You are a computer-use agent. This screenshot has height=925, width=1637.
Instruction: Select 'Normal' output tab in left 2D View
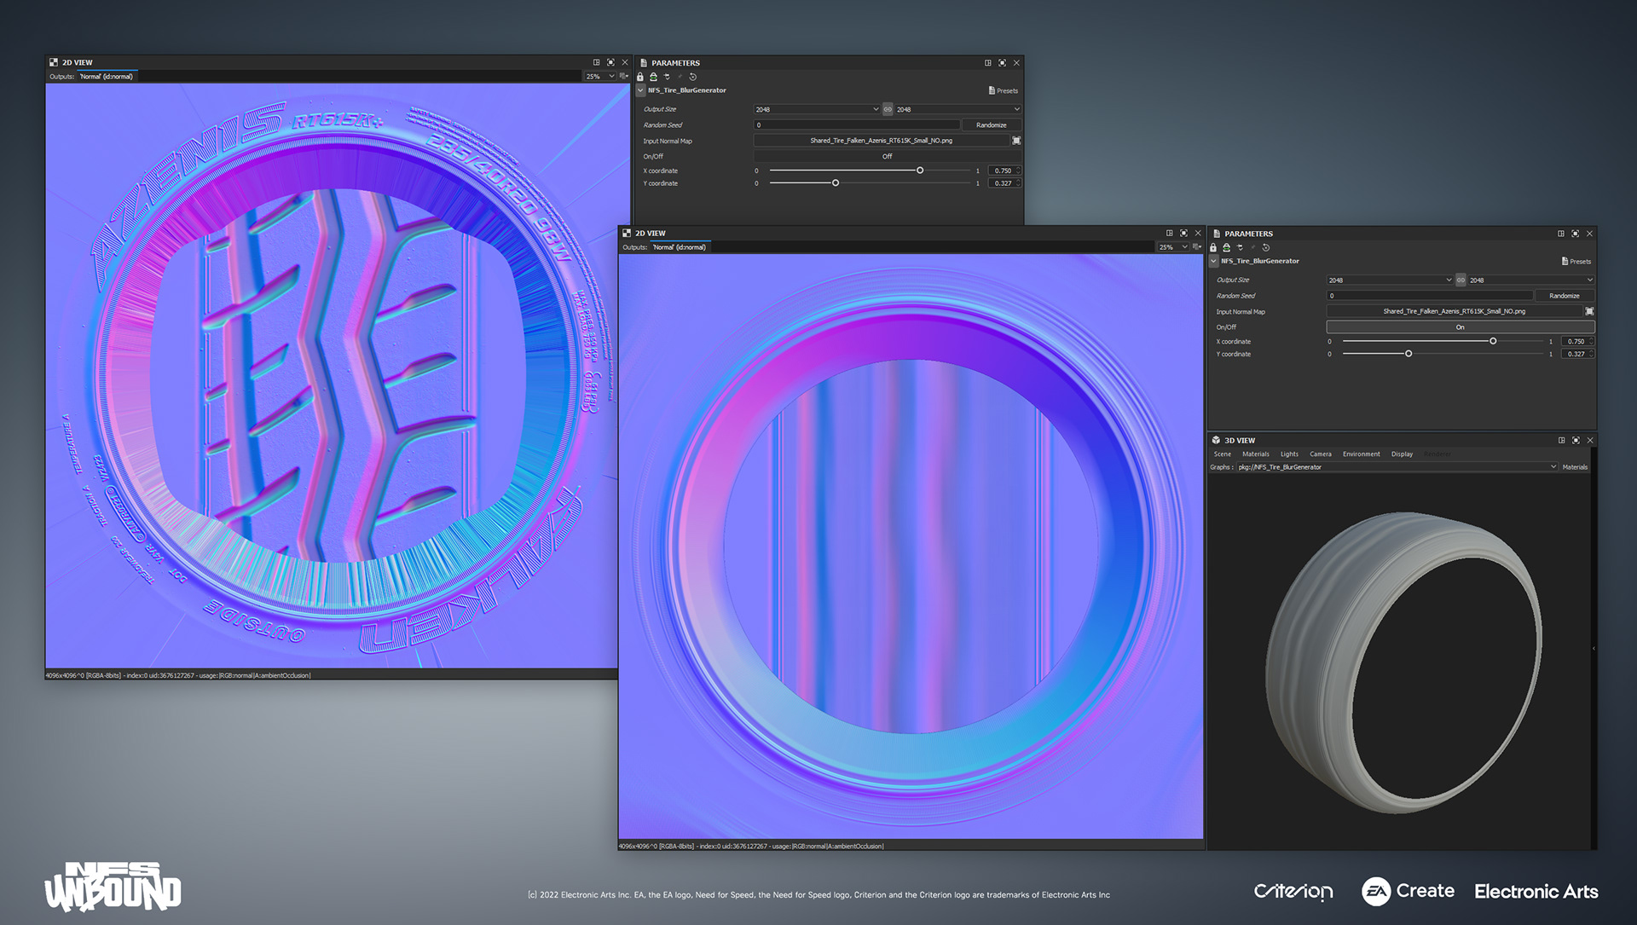[107, 77]
